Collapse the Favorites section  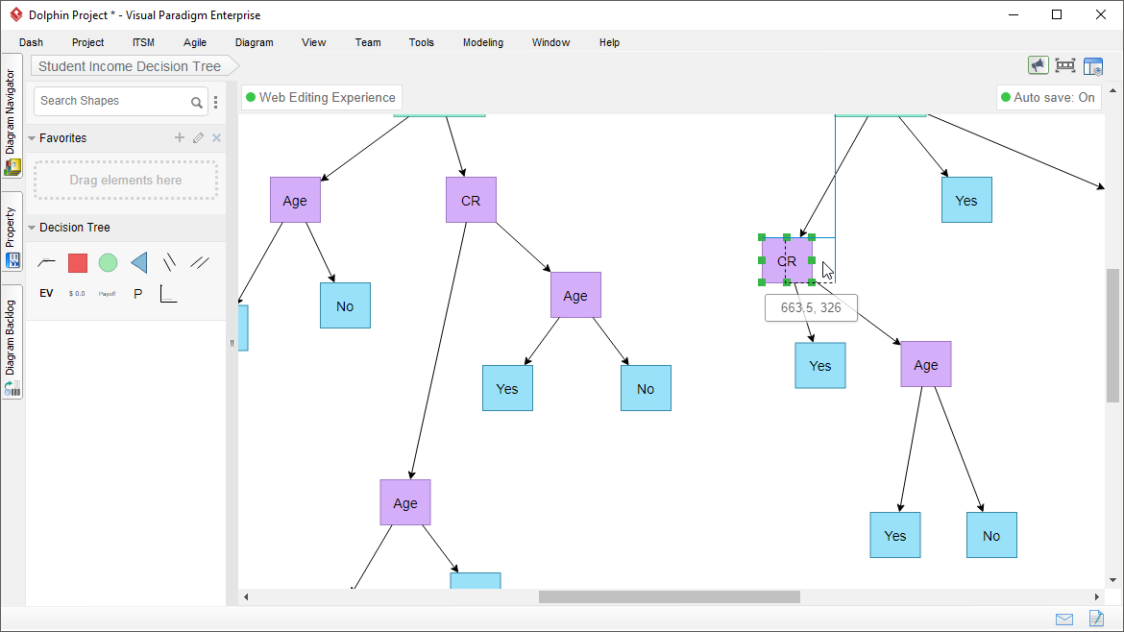coord(32,138)
